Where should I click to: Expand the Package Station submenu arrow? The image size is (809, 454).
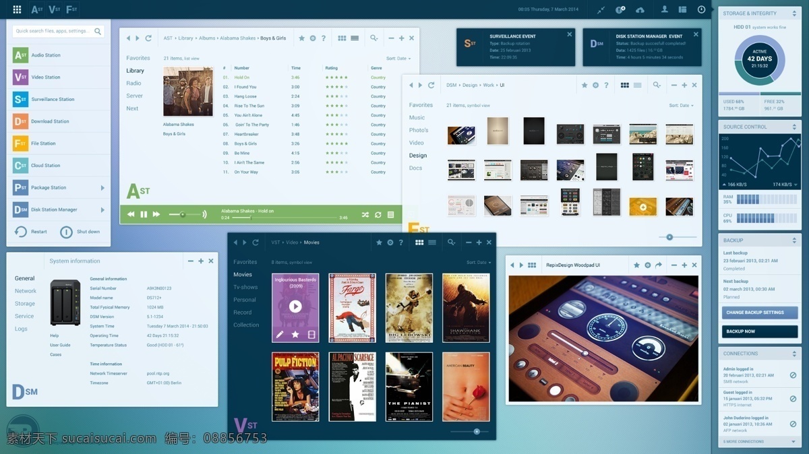click(x=102, y=188)
